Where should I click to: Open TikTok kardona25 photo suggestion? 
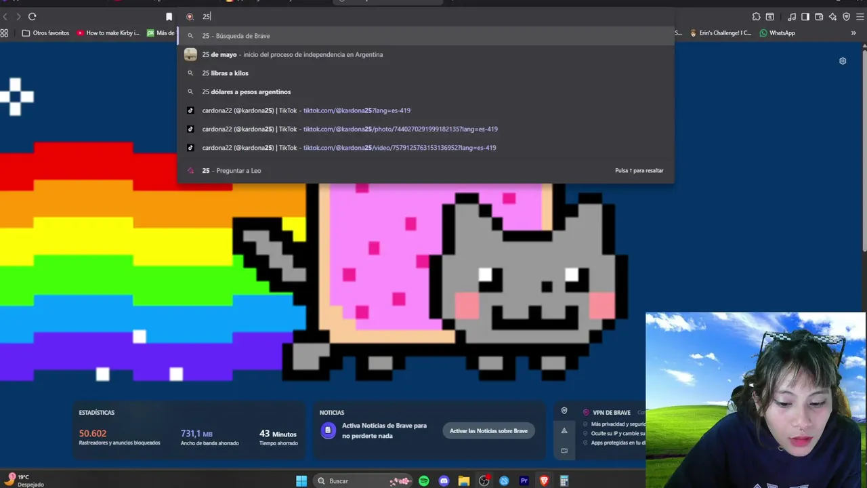[425, 129]
